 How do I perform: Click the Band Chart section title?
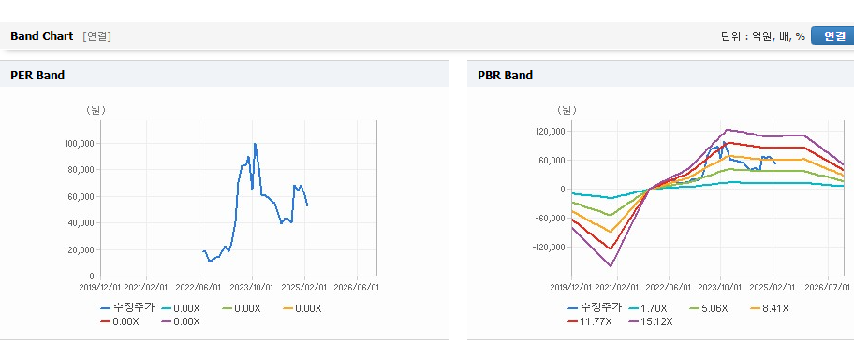pyautogui.click(x=41, y=36)
